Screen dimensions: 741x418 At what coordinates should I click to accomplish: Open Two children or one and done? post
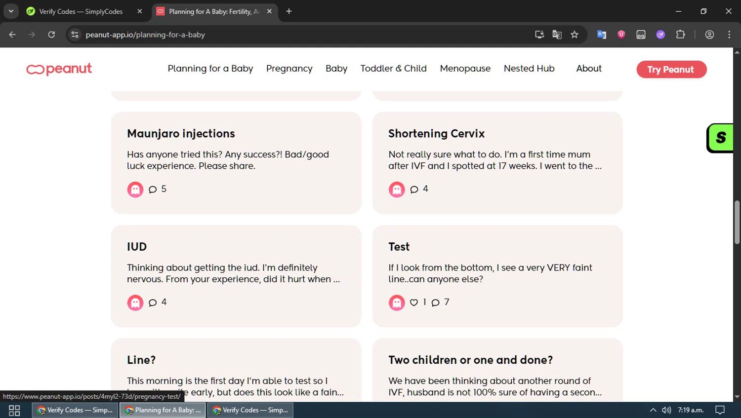pyautogui.click(x=471, y=360)
